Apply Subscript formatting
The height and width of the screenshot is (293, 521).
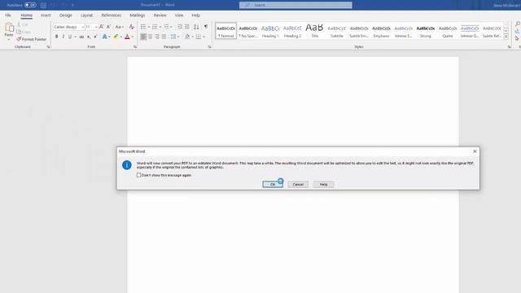[89, 37]
